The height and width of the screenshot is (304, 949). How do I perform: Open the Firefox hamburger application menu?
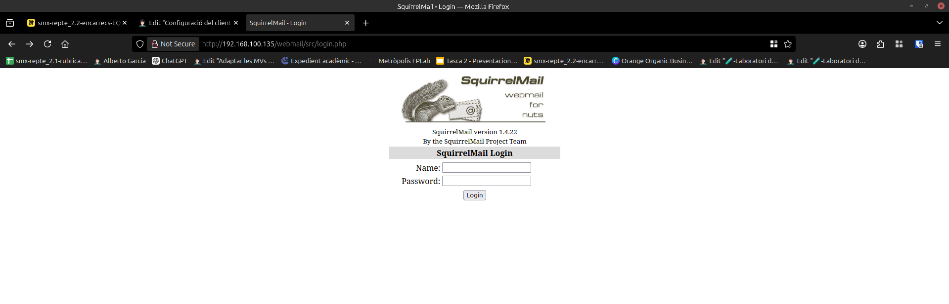pos(937,44)
